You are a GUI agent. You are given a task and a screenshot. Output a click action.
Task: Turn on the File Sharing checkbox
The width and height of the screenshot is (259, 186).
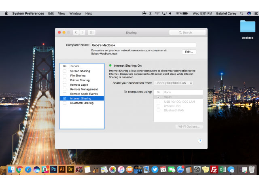click(x=64, y=76)
